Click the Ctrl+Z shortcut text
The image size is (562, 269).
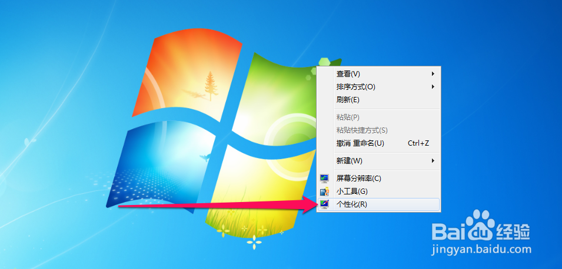pyautogui.click(x=418, y=143)
